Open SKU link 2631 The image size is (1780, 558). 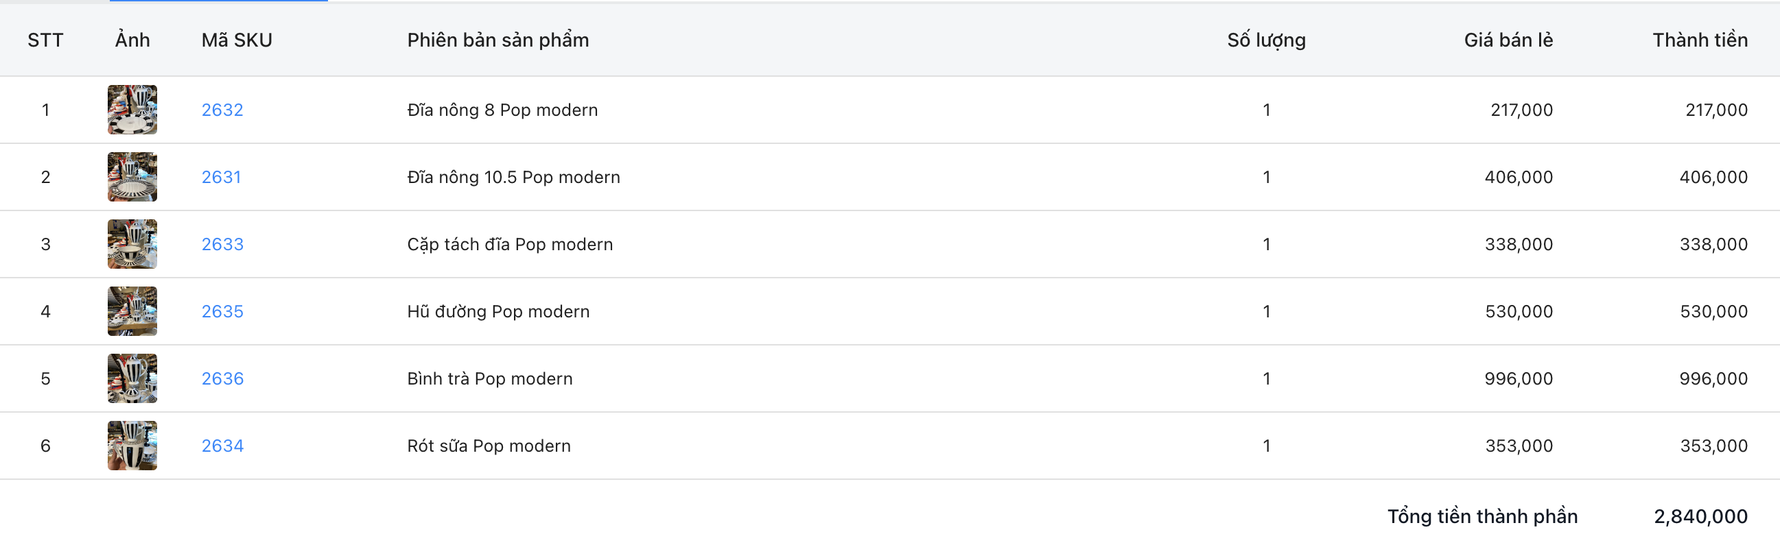point(221,177)
